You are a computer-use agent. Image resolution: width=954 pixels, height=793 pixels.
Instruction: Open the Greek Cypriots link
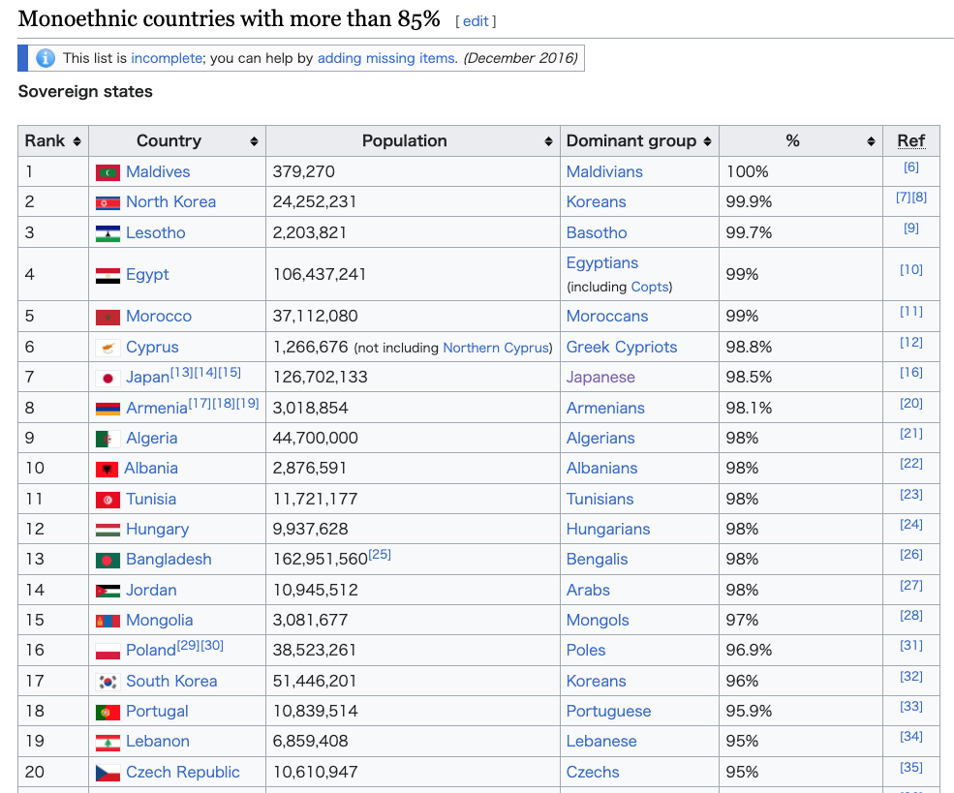621,348
